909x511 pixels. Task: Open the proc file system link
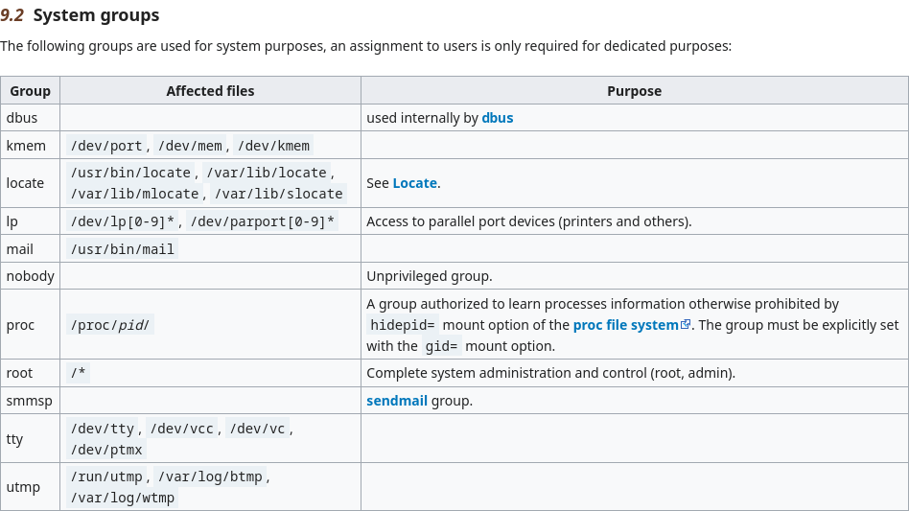click(x=625, y=325)
